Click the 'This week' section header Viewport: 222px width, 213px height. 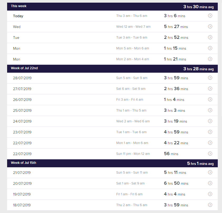(x=19, y=6)
